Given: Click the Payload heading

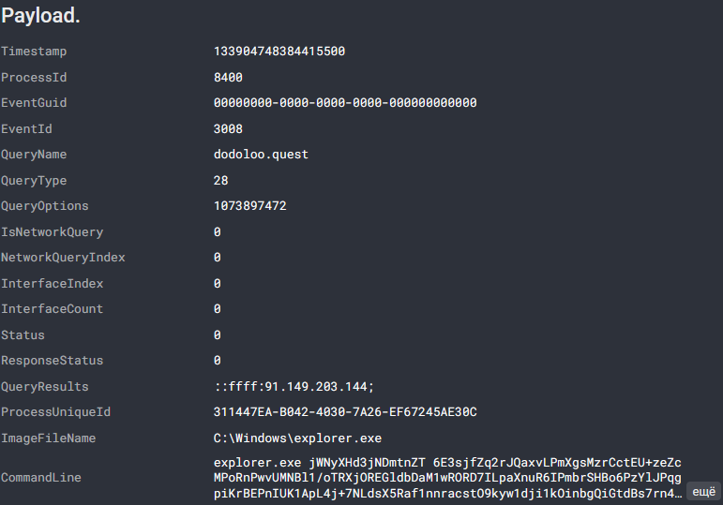Looking at the screenshot, I should tap(39, 17).
